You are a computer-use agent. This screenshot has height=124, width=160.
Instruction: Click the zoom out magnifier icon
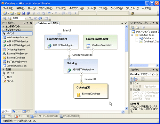(10, 18)
